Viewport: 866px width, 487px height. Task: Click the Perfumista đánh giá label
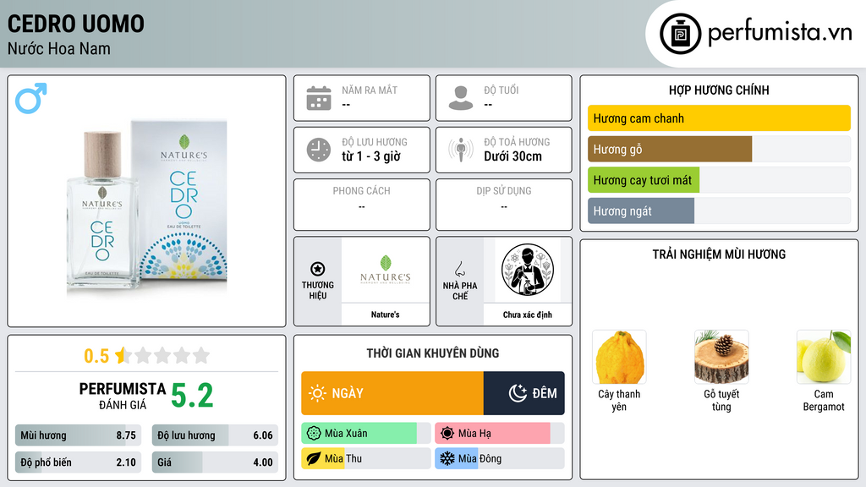pyautogui.click(x=122, y=396)
